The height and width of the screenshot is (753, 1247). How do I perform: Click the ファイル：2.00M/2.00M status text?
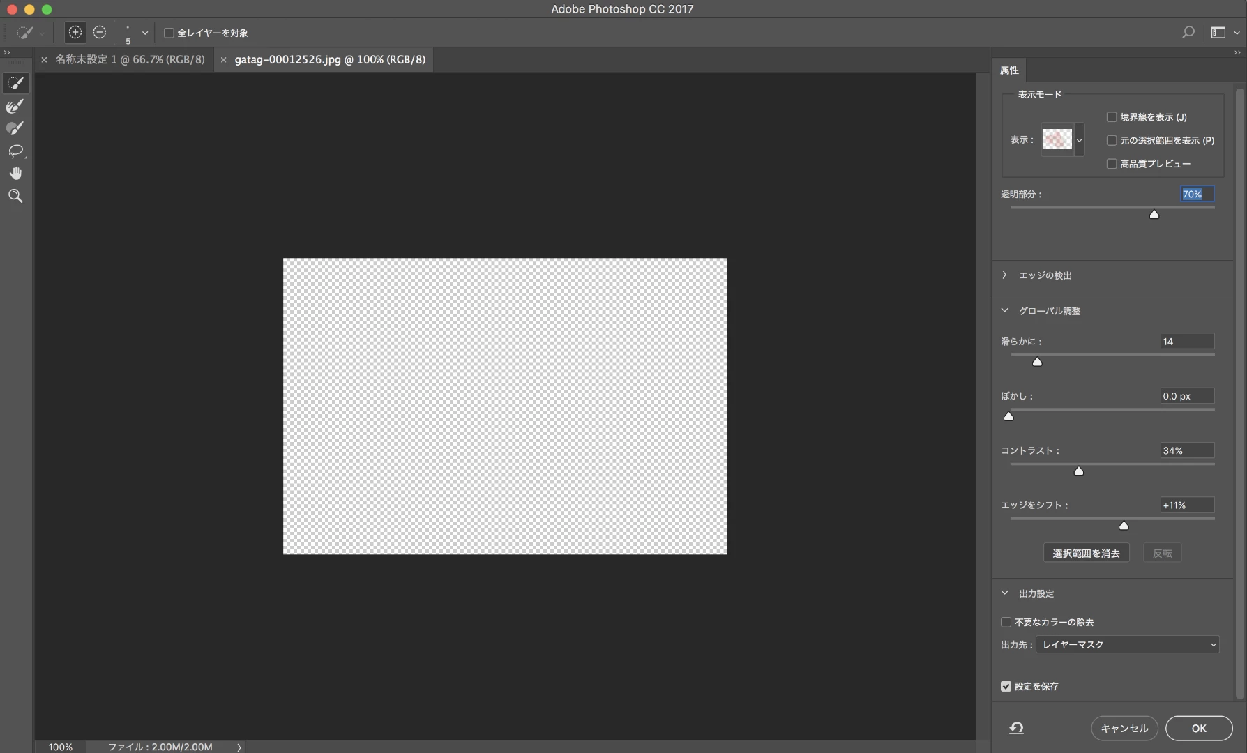[160, 747]
